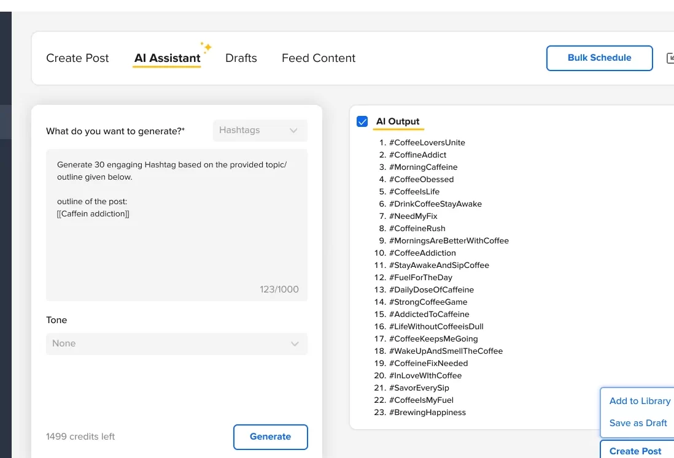The width and height of the screenshot is (674, 458).
Task: Choose Save as Draft option
Action: click(638, 423)
